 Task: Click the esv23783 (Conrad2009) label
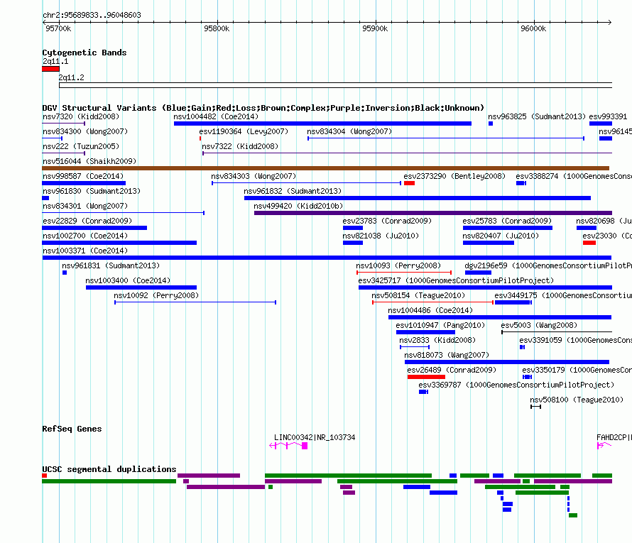pyautogui.click(x=387, y=221)
